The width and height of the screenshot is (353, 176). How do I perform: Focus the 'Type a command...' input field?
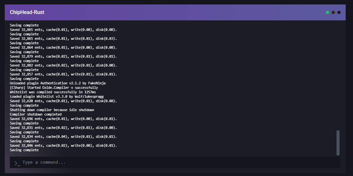(178, 162)
